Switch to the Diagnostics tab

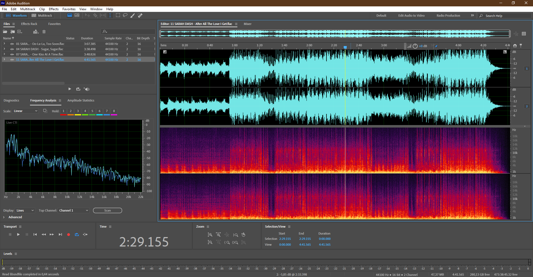click(11, 100)
